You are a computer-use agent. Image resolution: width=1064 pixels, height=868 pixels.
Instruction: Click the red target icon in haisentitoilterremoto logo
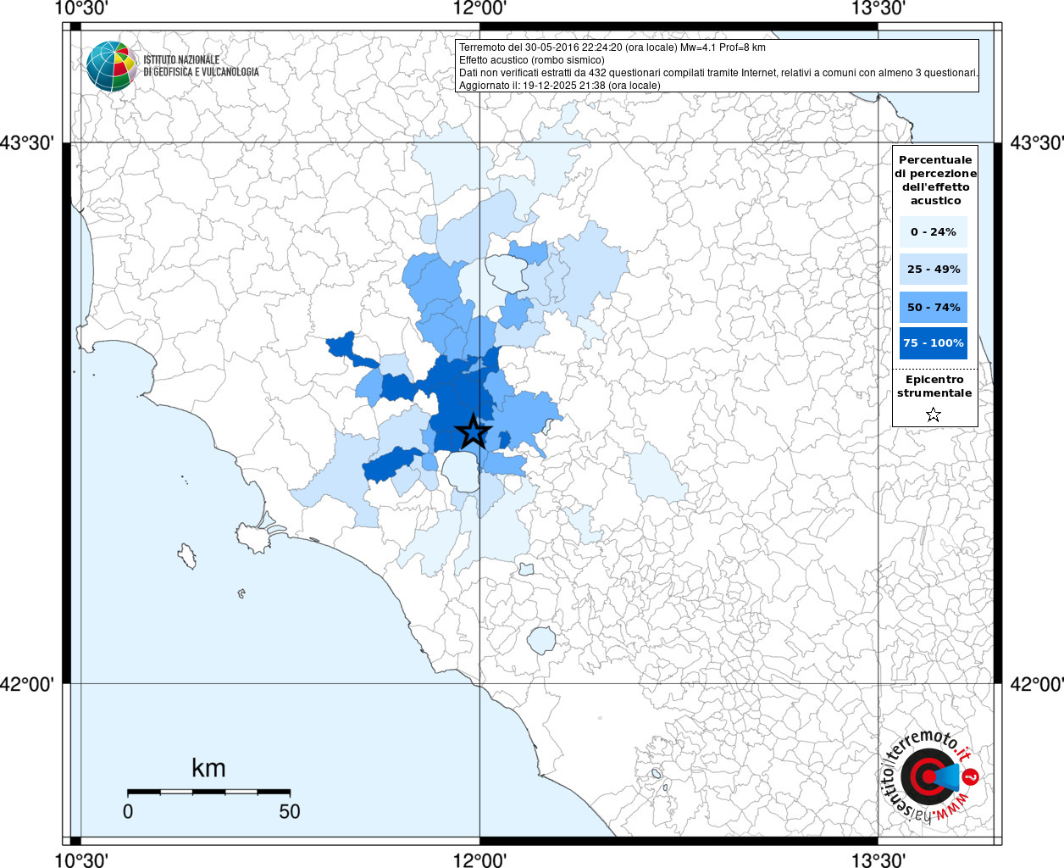tap(925, 777)
